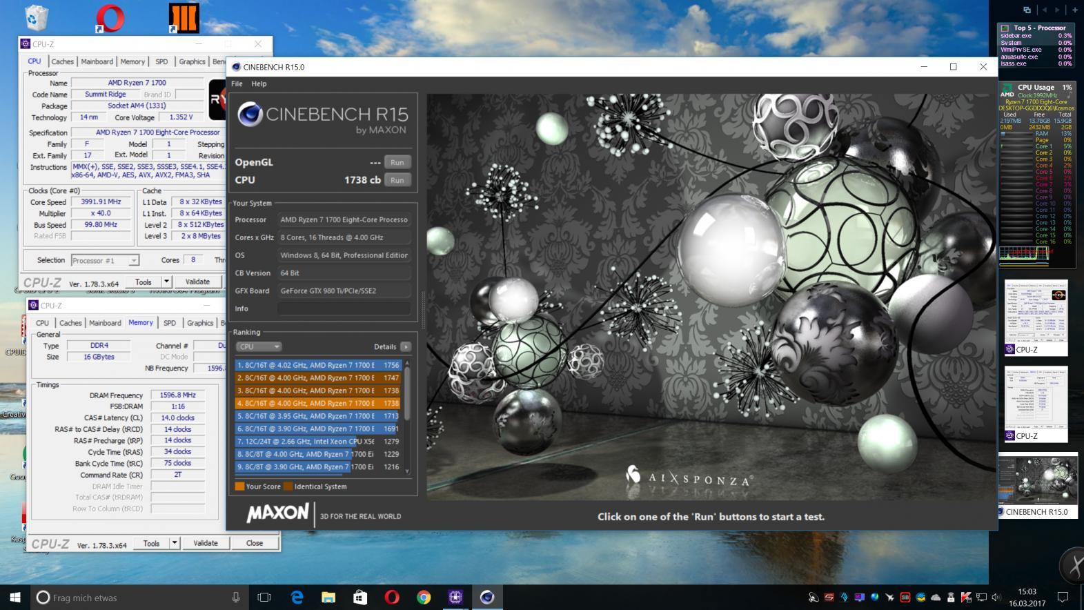1084x610 pixels.
Task: Select ranking row 5 at 3.95 GHz
Action: [318, 416]
